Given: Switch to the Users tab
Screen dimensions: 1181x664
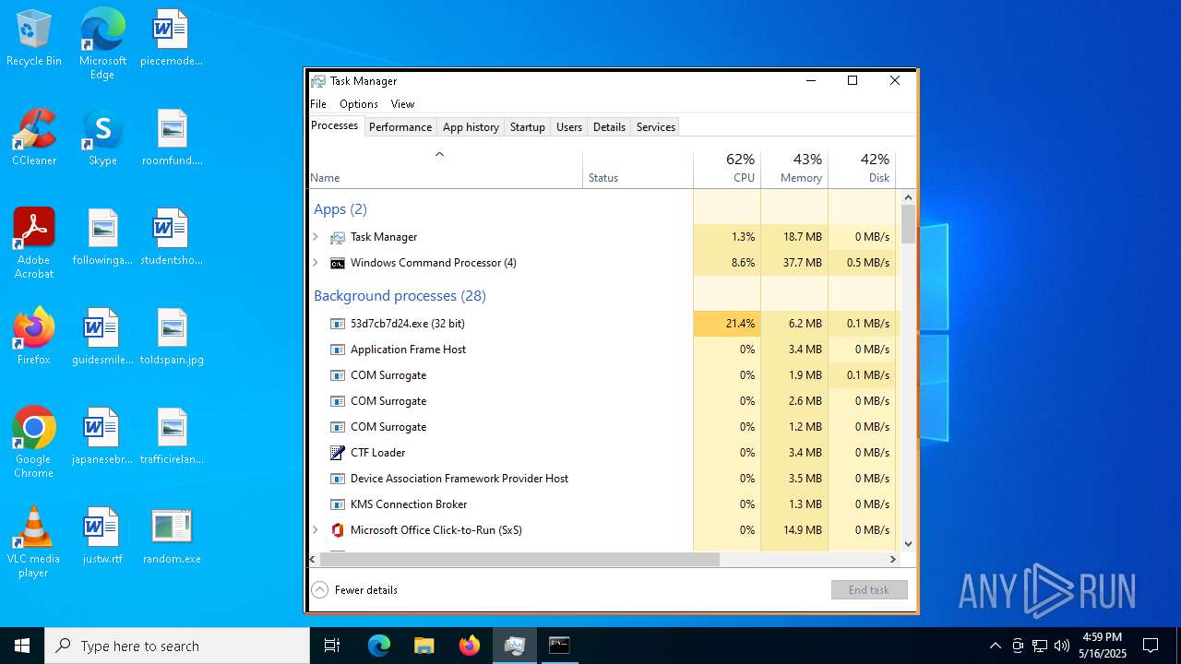Looking at the screenshot, I should (569, 127).
